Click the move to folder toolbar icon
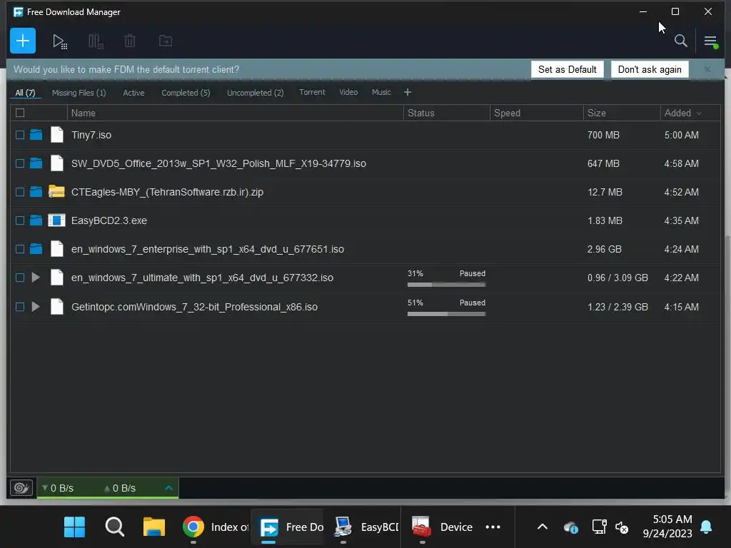Viewport: 731px width, 548px height. (166, 41)
